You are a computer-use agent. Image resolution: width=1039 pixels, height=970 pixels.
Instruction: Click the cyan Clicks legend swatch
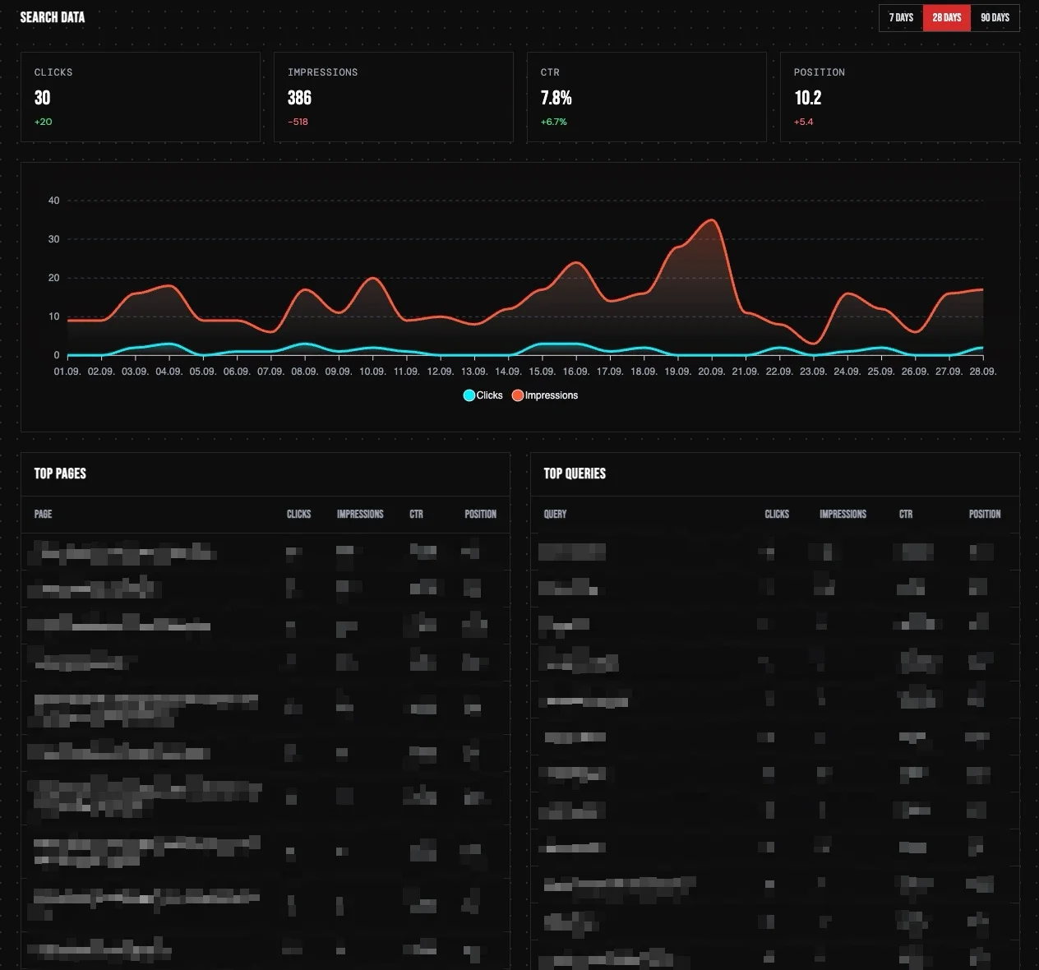(x=469, y=395)
